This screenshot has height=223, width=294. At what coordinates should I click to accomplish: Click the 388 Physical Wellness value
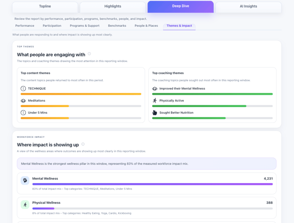coord(269,203)
